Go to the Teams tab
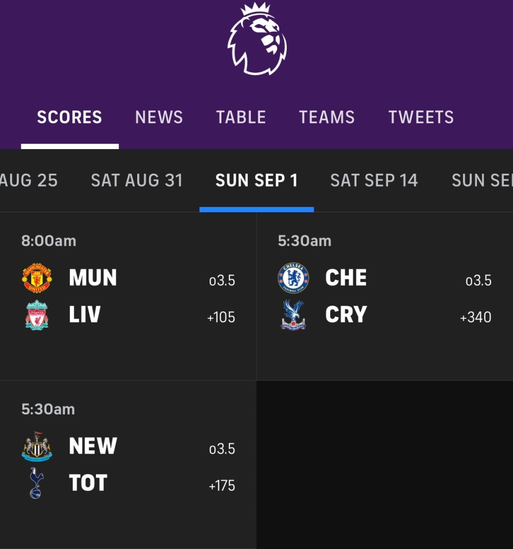 click(x=326, y=117)
